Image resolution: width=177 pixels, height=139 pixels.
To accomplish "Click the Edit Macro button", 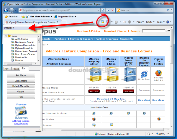I will coord(21,75).
